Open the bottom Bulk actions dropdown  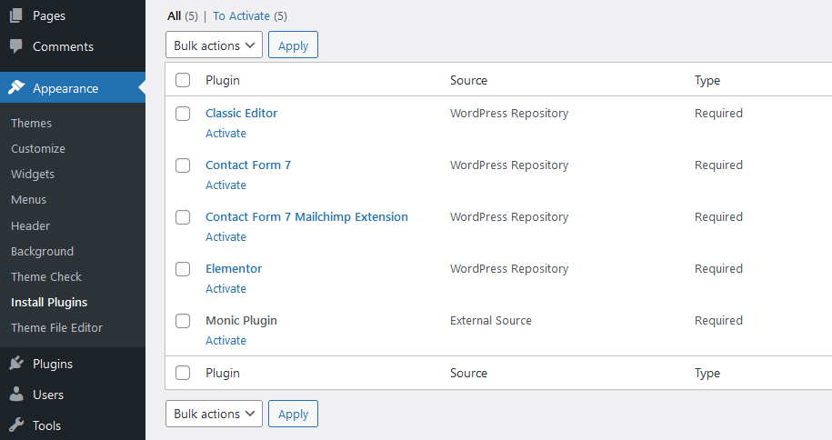tap(215, 414)
